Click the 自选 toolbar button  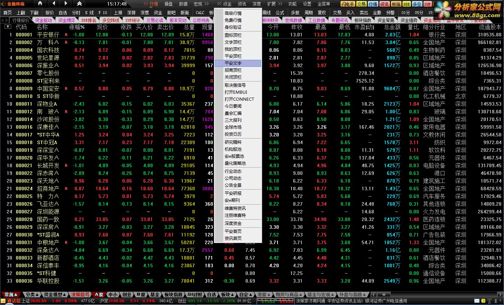click(63, 13)
